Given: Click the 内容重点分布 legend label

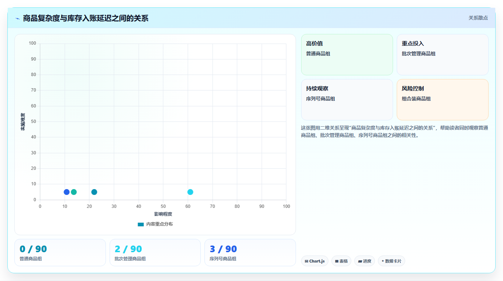Looking at the screenshot, I should 159,224.
